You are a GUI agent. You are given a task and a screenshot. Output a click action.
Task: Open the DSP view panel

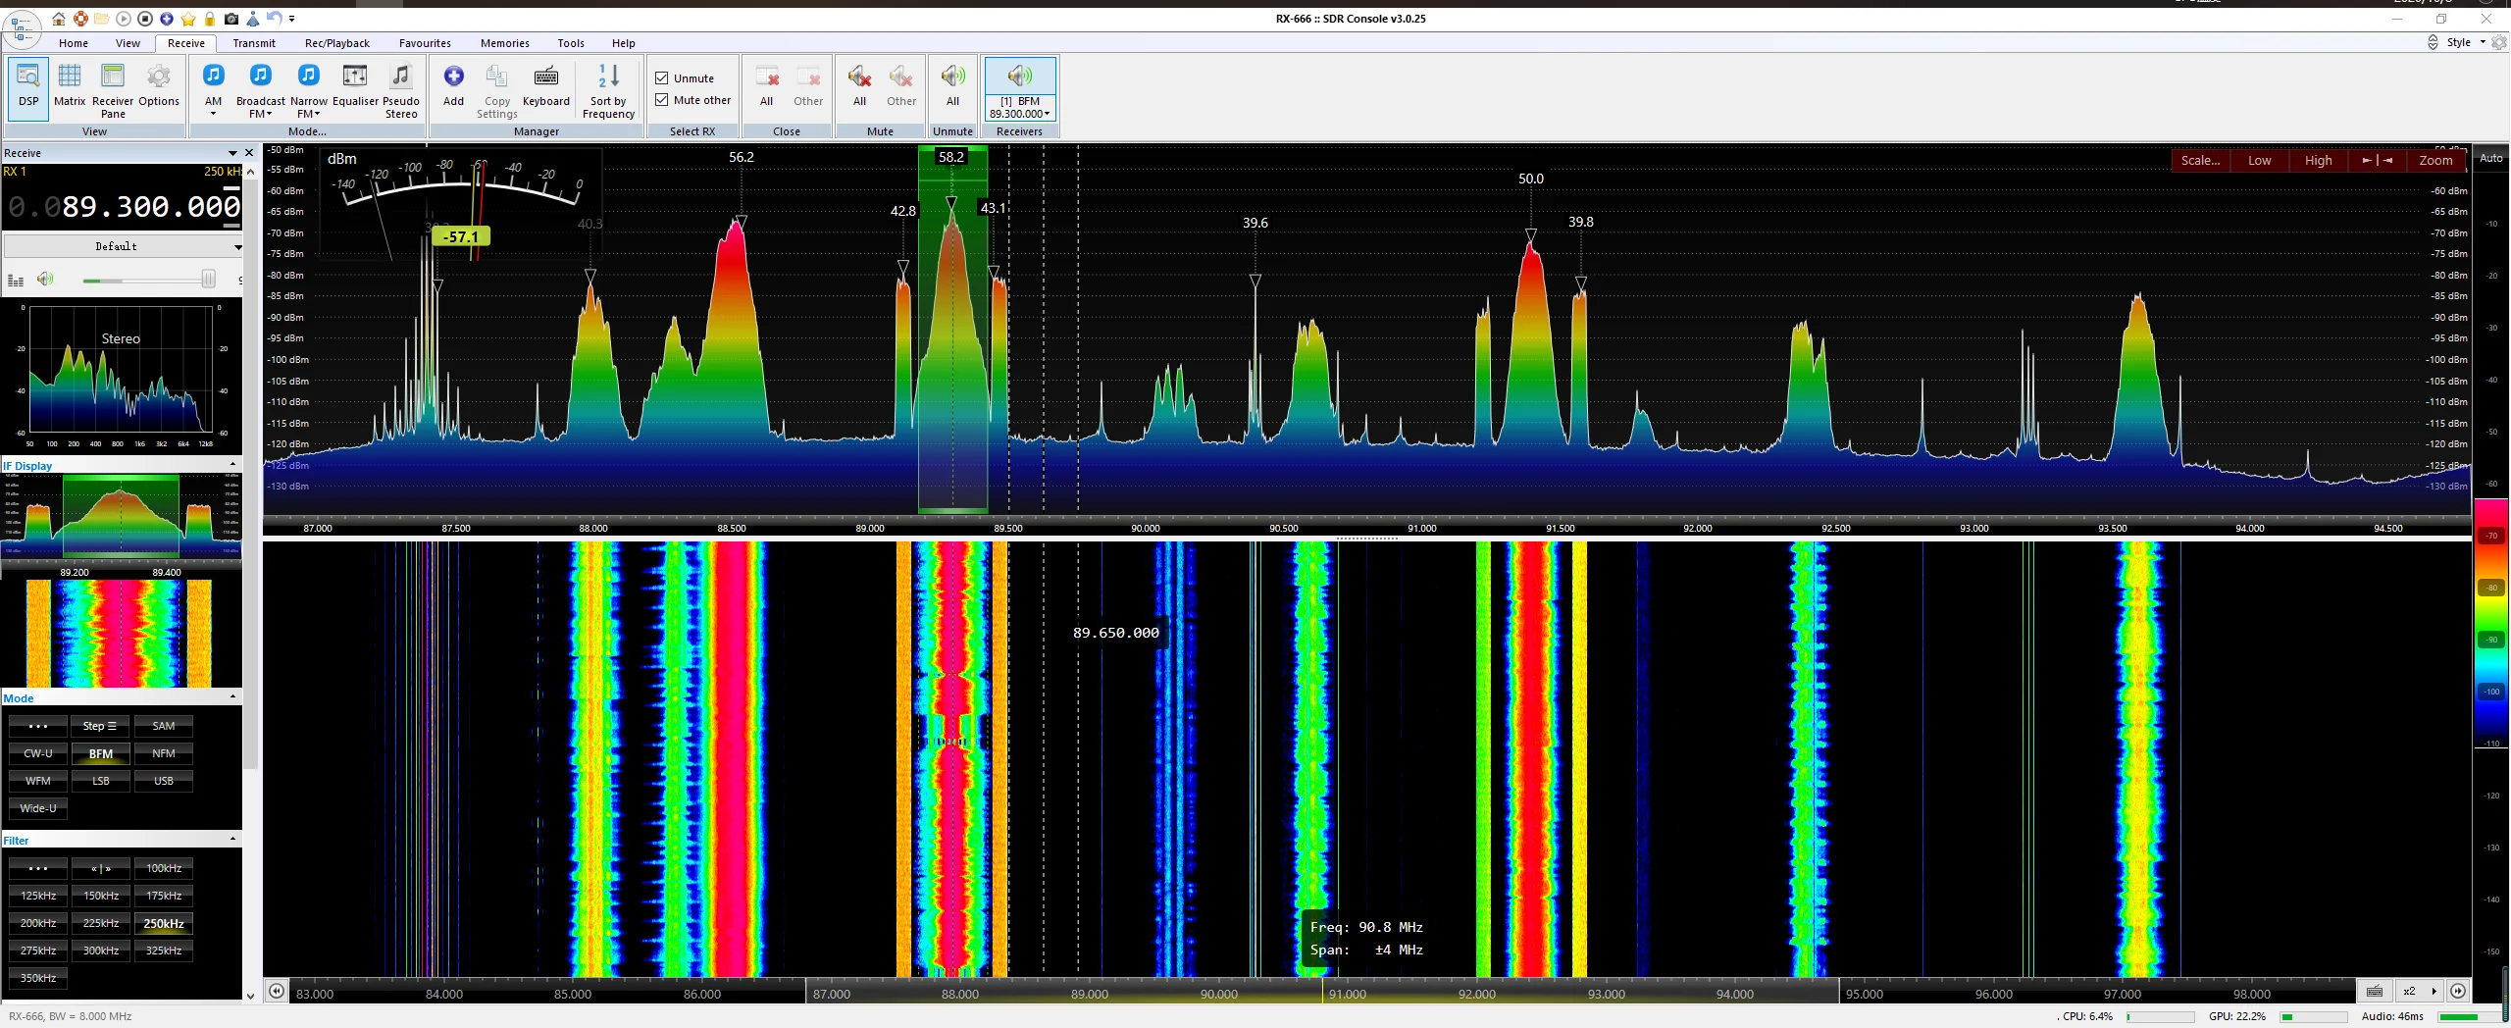[x=28, y=86]
